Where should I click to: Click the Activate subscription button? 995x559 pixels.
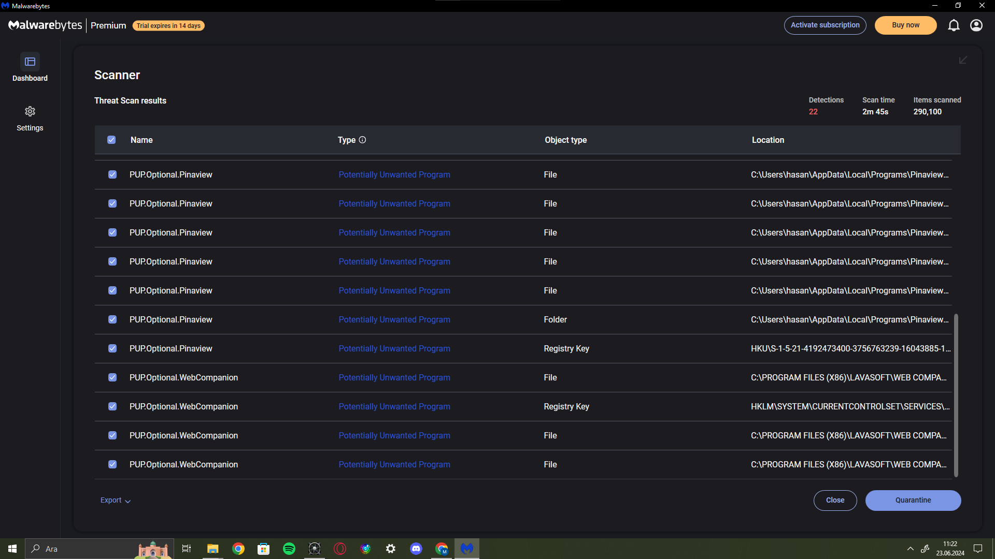point(825,25)
